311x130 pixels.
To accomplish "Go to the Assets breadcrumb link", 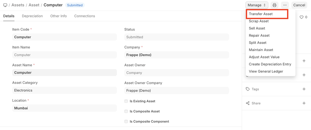I will 18,5.
